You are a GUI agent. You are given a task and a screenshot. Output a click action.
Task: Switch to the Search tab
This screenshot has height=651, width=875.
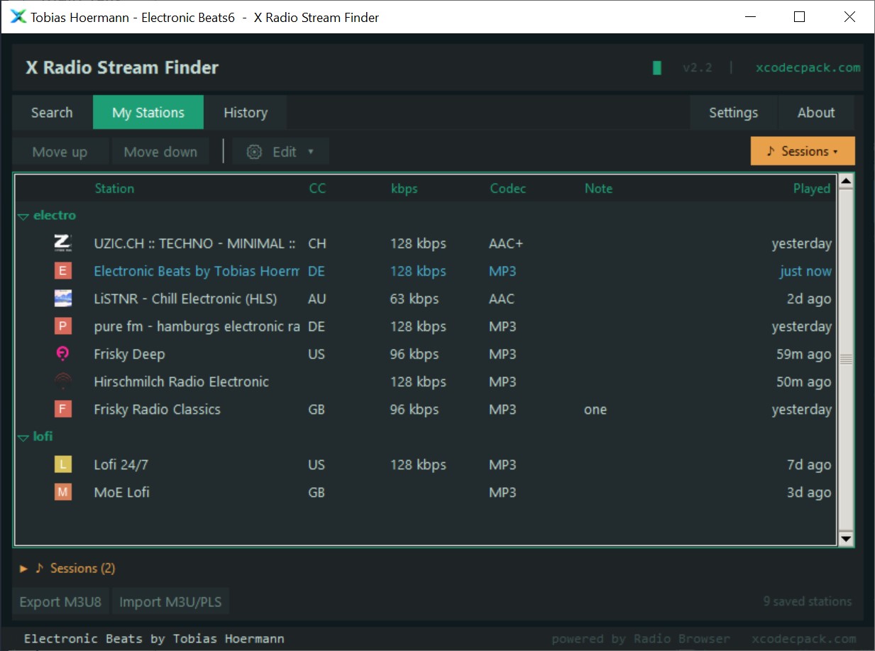(52, 113)
